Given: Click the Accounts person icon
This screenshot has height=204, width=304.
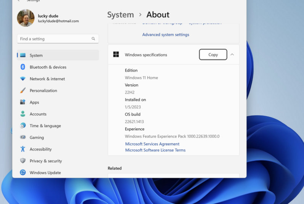Looking at the screenshot, I should point(23,114).
